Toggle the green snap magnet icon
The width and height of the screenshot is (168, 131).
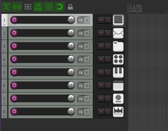(60, 7)
